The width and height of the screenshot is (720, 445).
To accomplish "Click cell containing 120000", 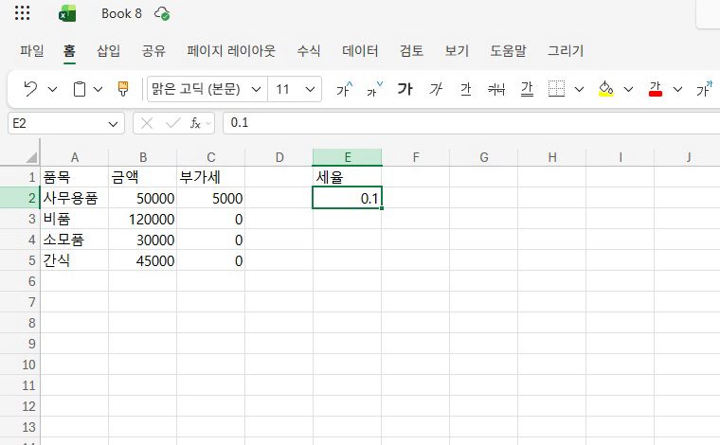I will point(142,219).
